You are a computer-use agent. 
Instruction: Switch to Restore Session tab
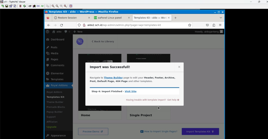point(67,18)
